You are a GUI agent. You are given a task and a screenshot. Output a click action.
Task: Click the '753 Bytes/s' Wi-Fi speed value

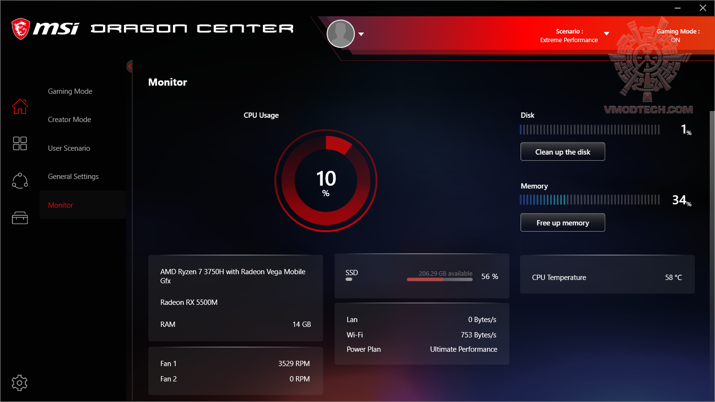click(x=478, y=335)
